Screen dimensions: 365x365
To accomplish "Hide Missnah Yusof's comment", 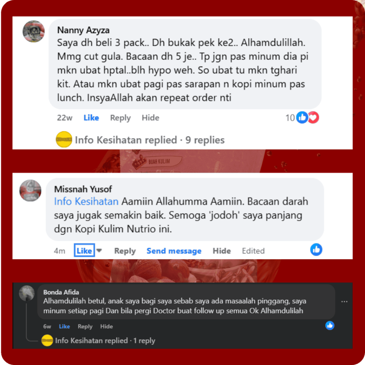I will coord(222,251).
